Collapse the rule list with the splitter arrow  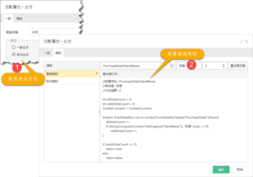(x=100, y=112)
